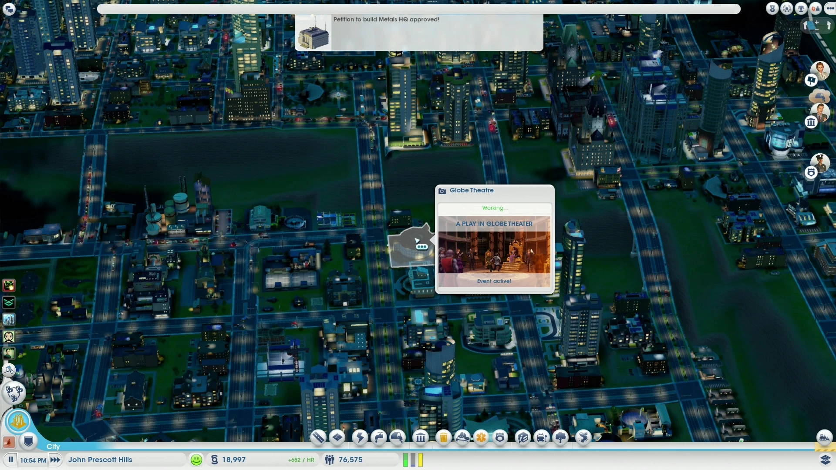Open the Parks tree menu
Image resolution: width=836 pixels, height=470 pixels.
tap(561, 437)
